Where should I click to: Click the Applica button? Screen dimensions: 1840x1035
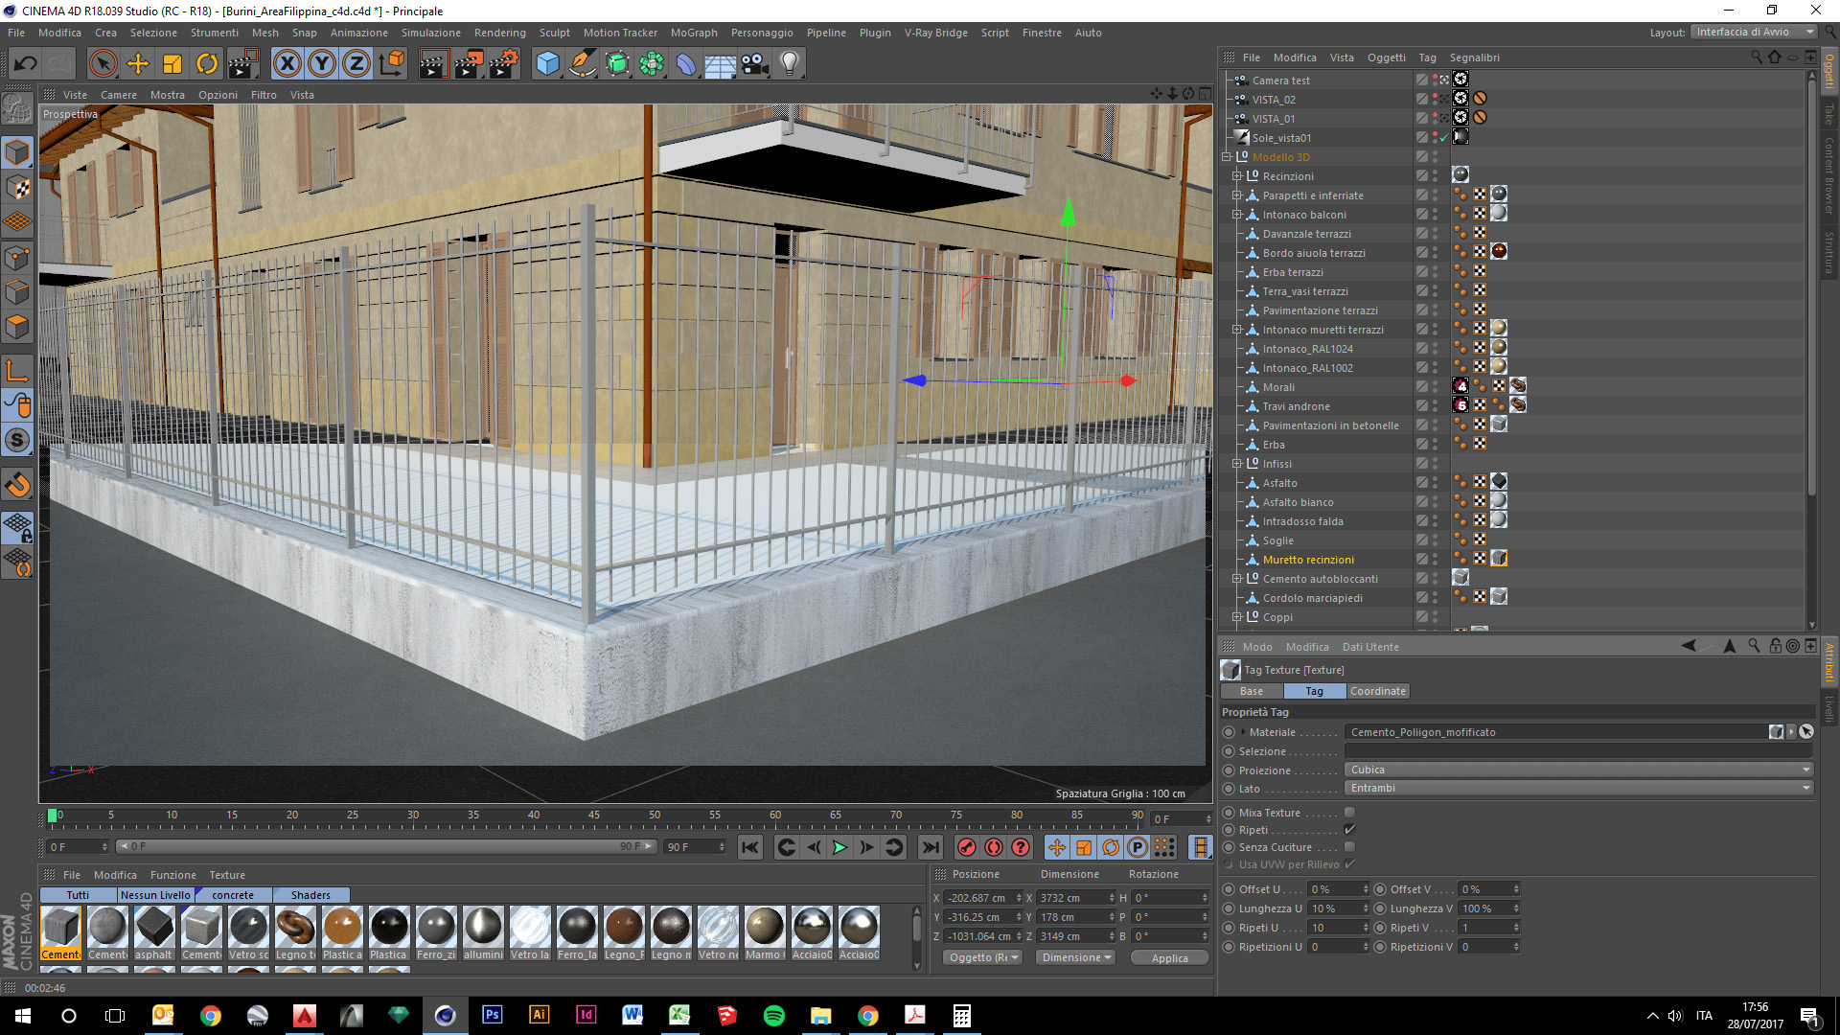pyautogui.click(x=1168, y=957)
